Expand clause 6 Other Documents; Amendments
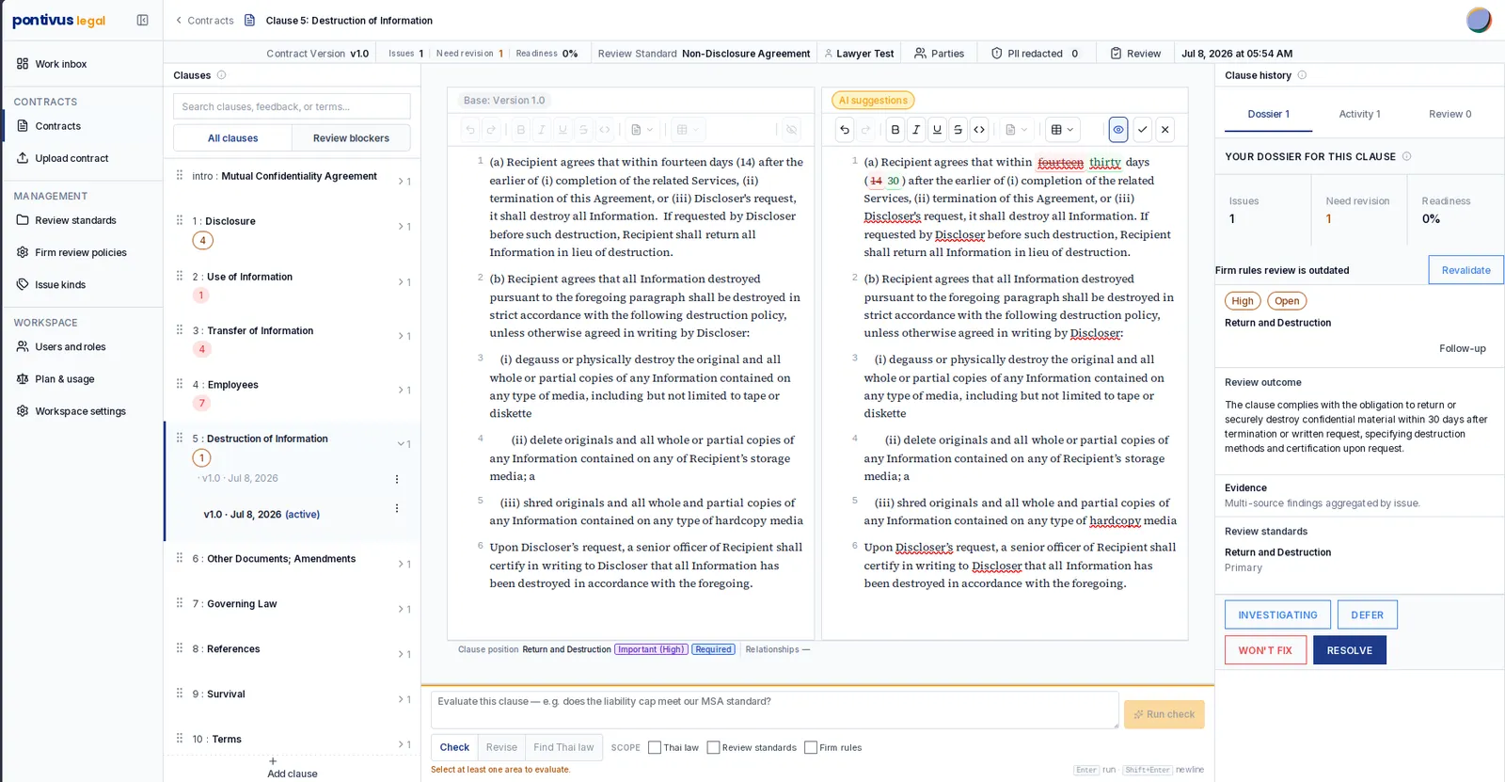 pos(404,564)
